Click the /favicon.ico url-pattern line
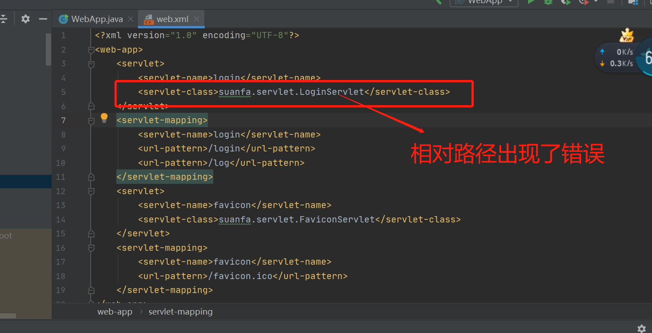 (243, 276)
